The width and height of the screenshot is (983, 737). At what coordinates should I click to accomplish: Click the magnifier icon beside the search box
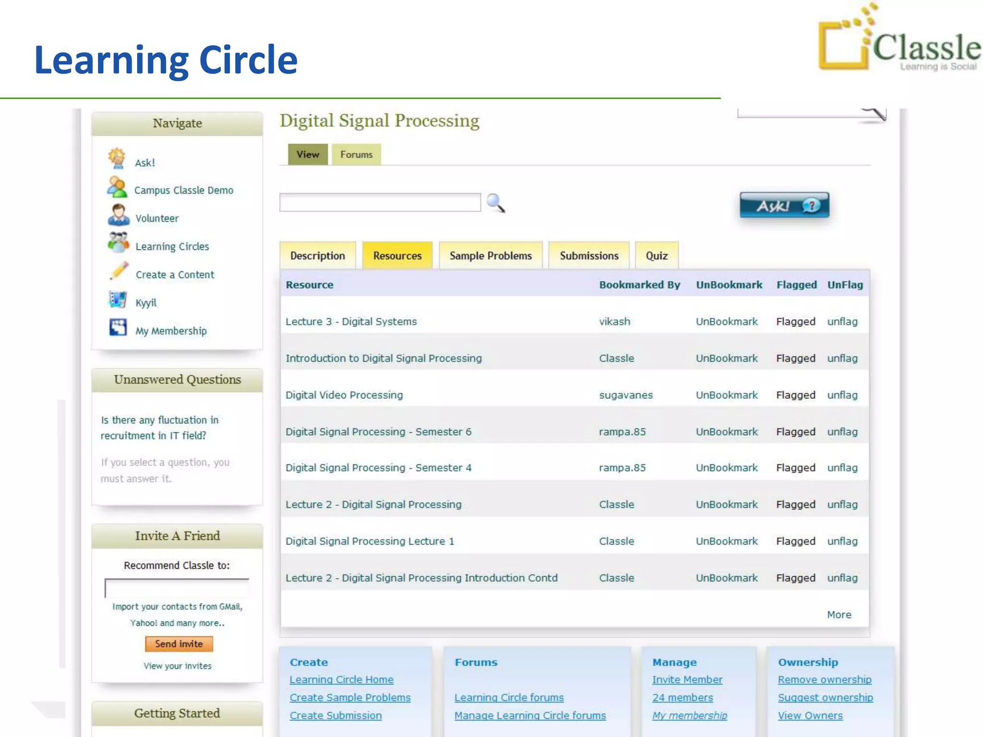(495, 203)
